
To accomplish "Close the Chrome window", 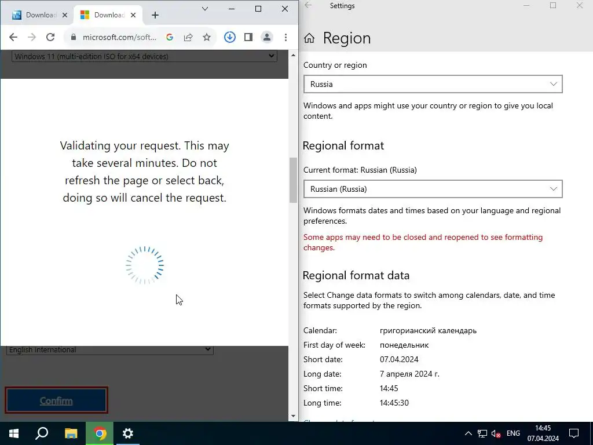I will [x=285, y=9].
